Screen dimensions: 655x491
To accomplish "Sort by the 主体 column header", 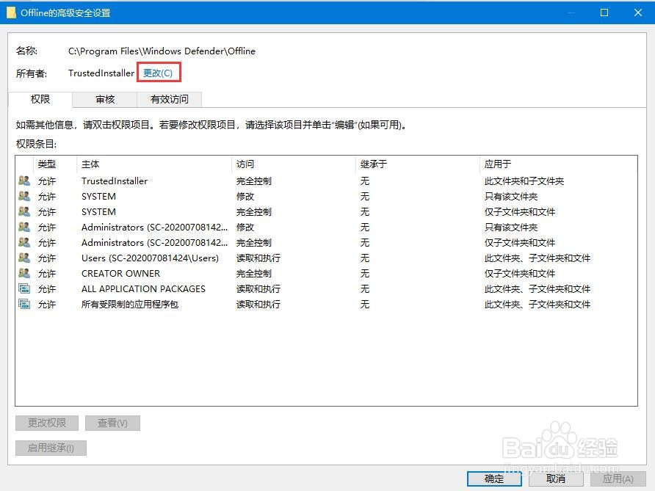I will [x=153, y=164].
